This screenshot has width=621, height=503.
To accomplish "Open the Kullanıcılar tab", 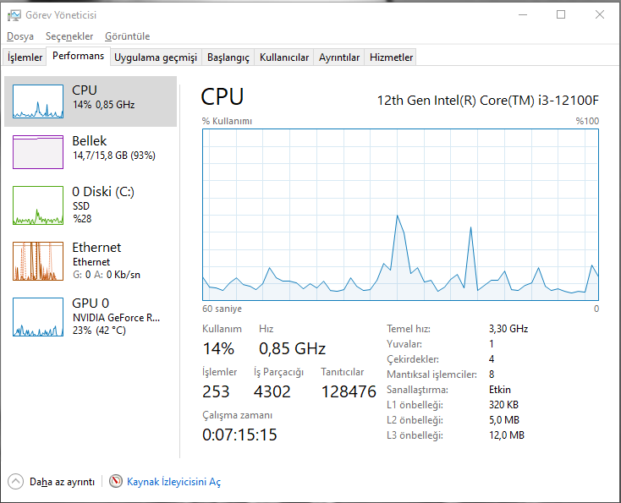I will tap(284, 57).
